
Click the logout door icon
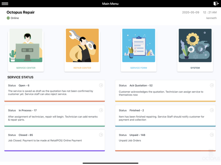tap(216, 4)
